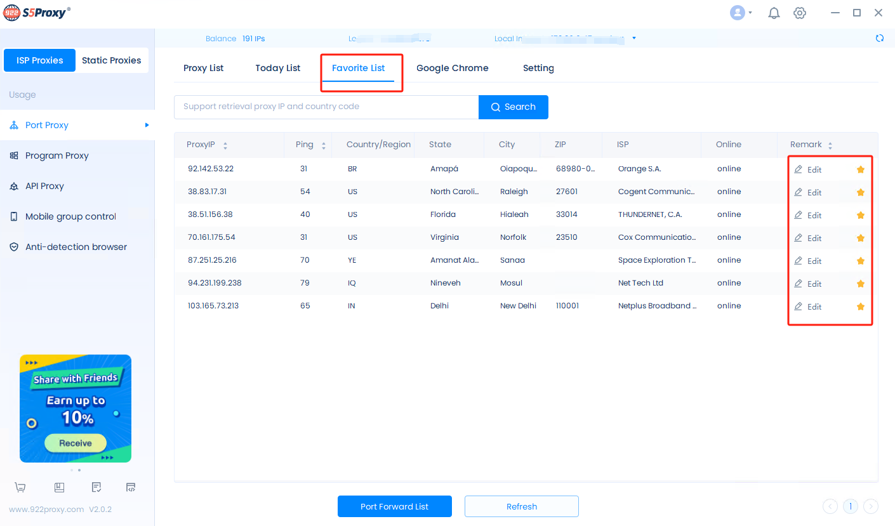
Task: Open the Share with Friends banner
Action: click(x=76, y=408)
